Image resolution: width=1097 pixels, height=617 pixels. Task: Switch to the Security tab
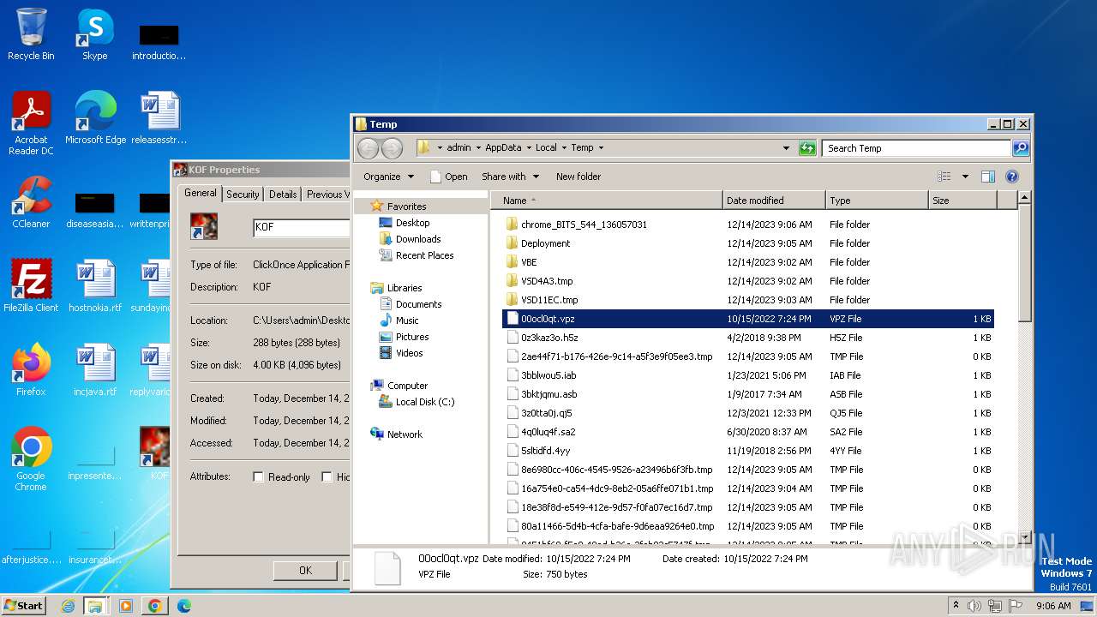click(243, 195)
